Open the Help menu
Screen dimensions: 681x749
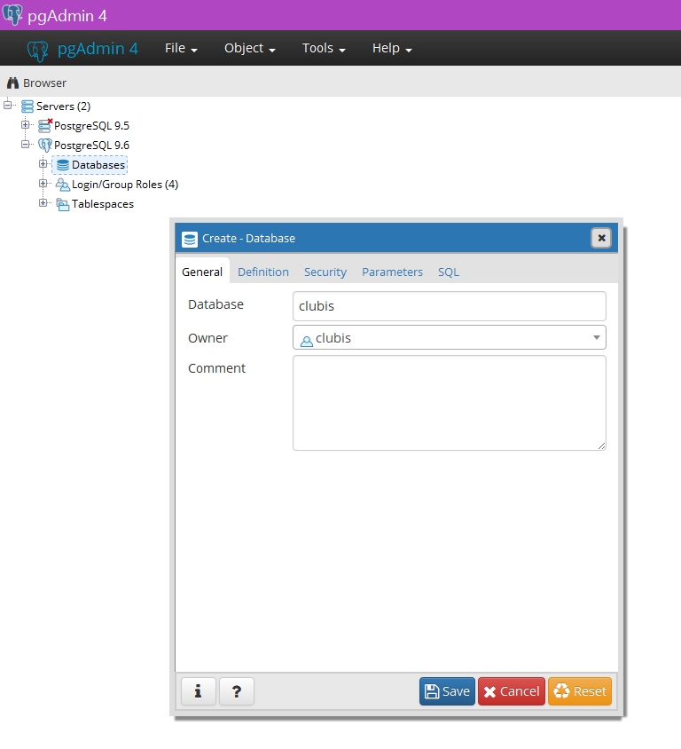(x=392, y=48)
